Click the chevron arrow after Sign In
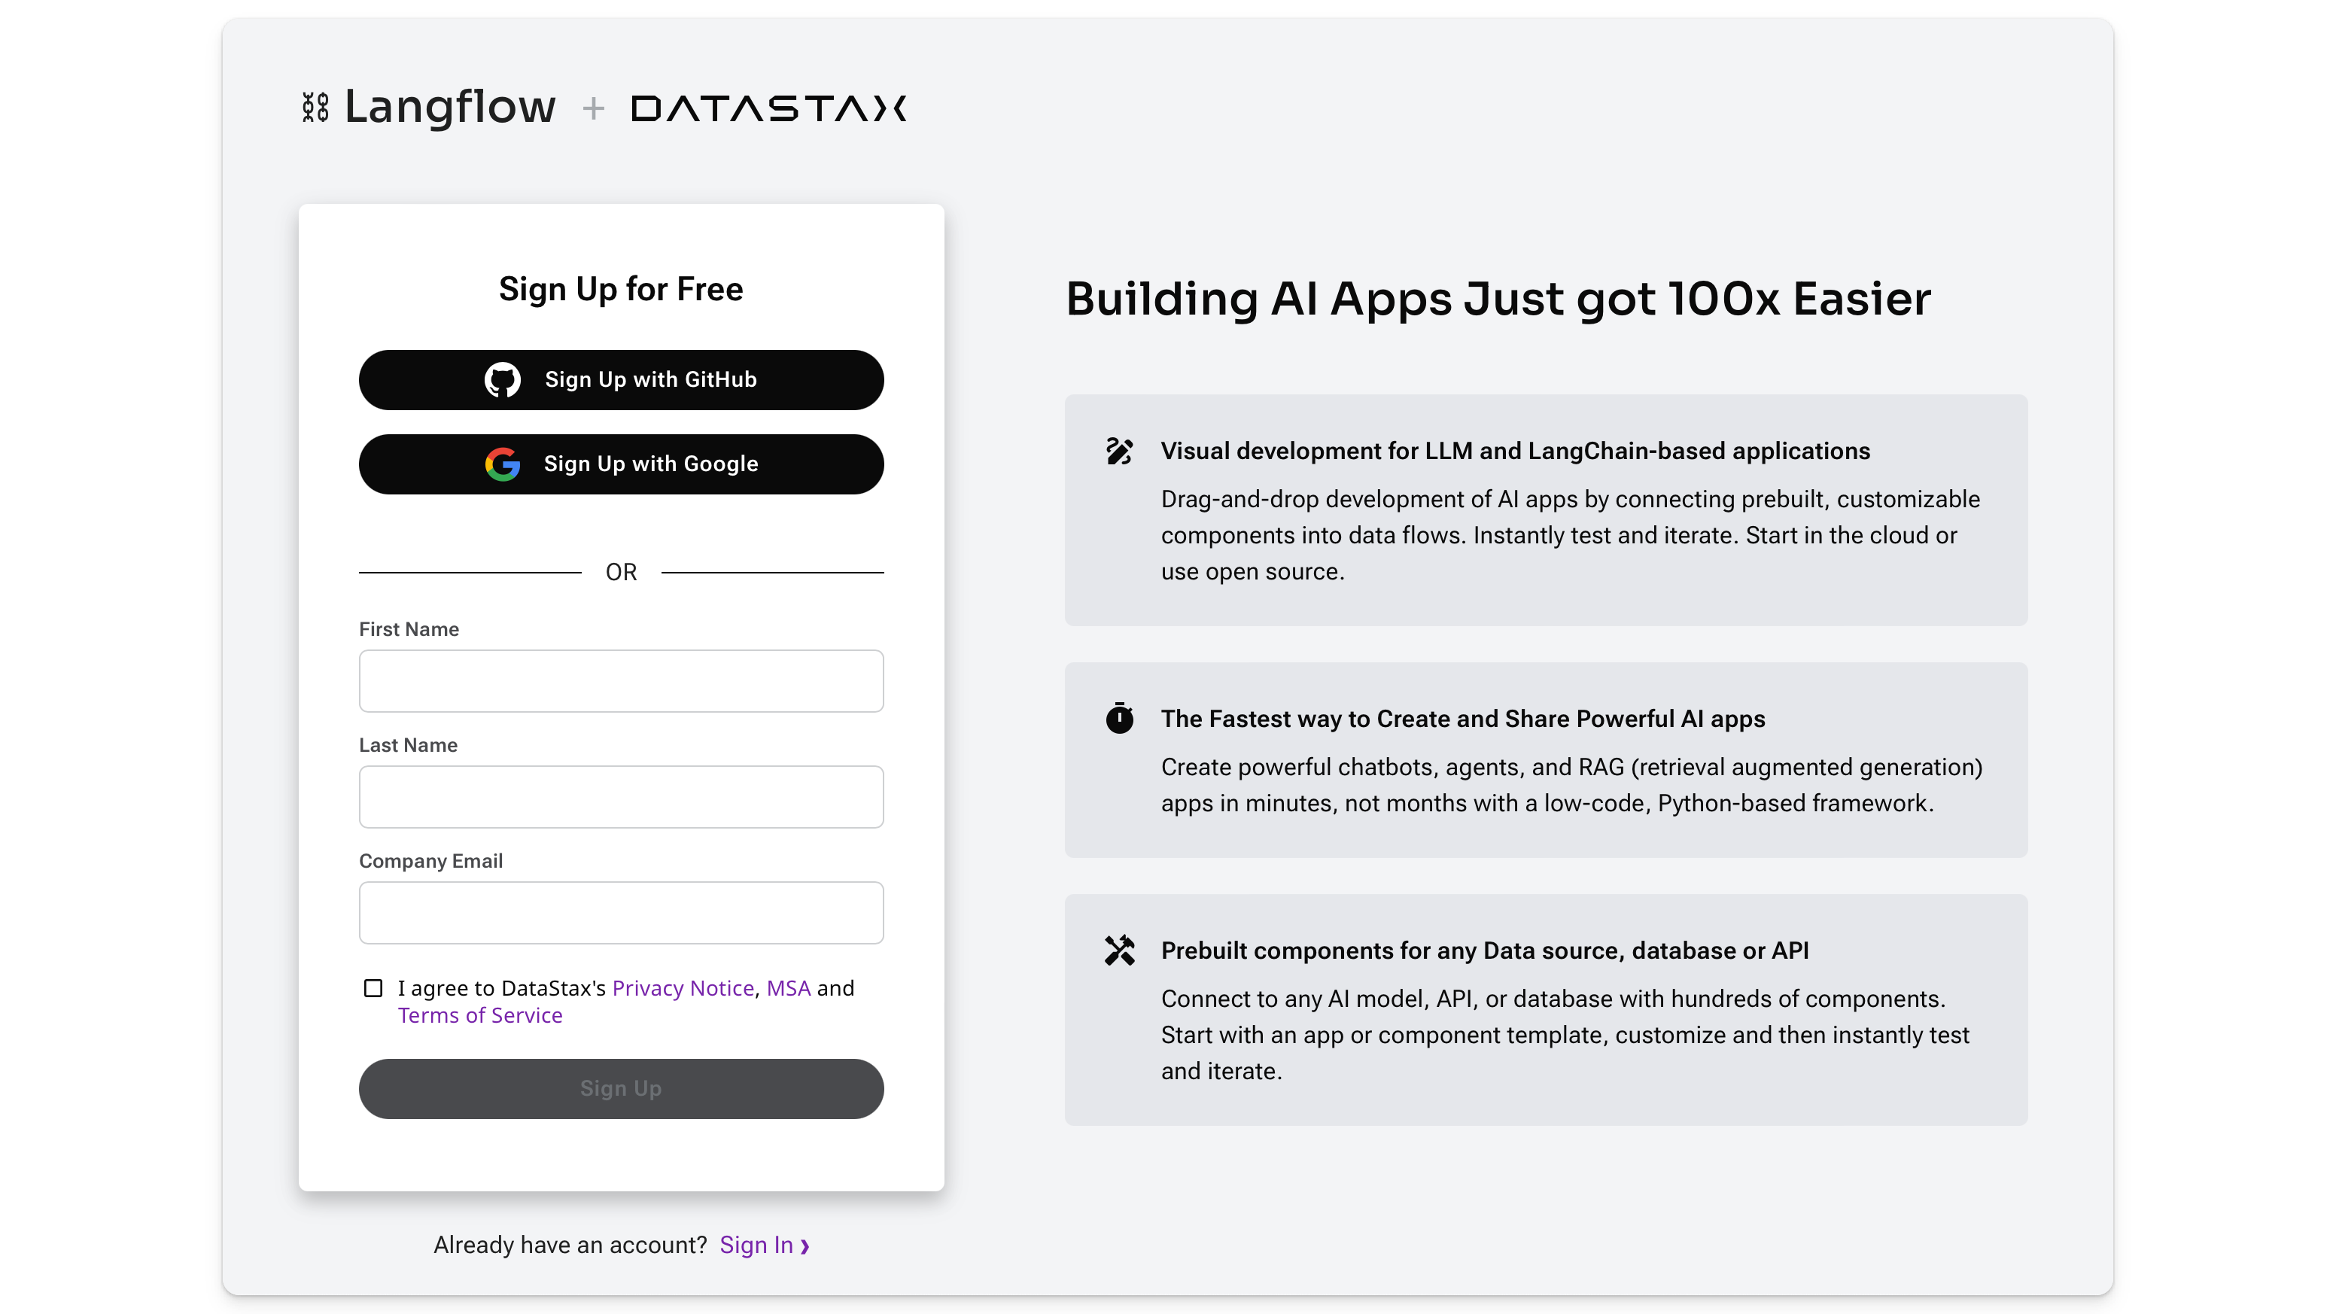Image resolution: width=2336 pixels, height=1314 pixels. point(805,1246)
